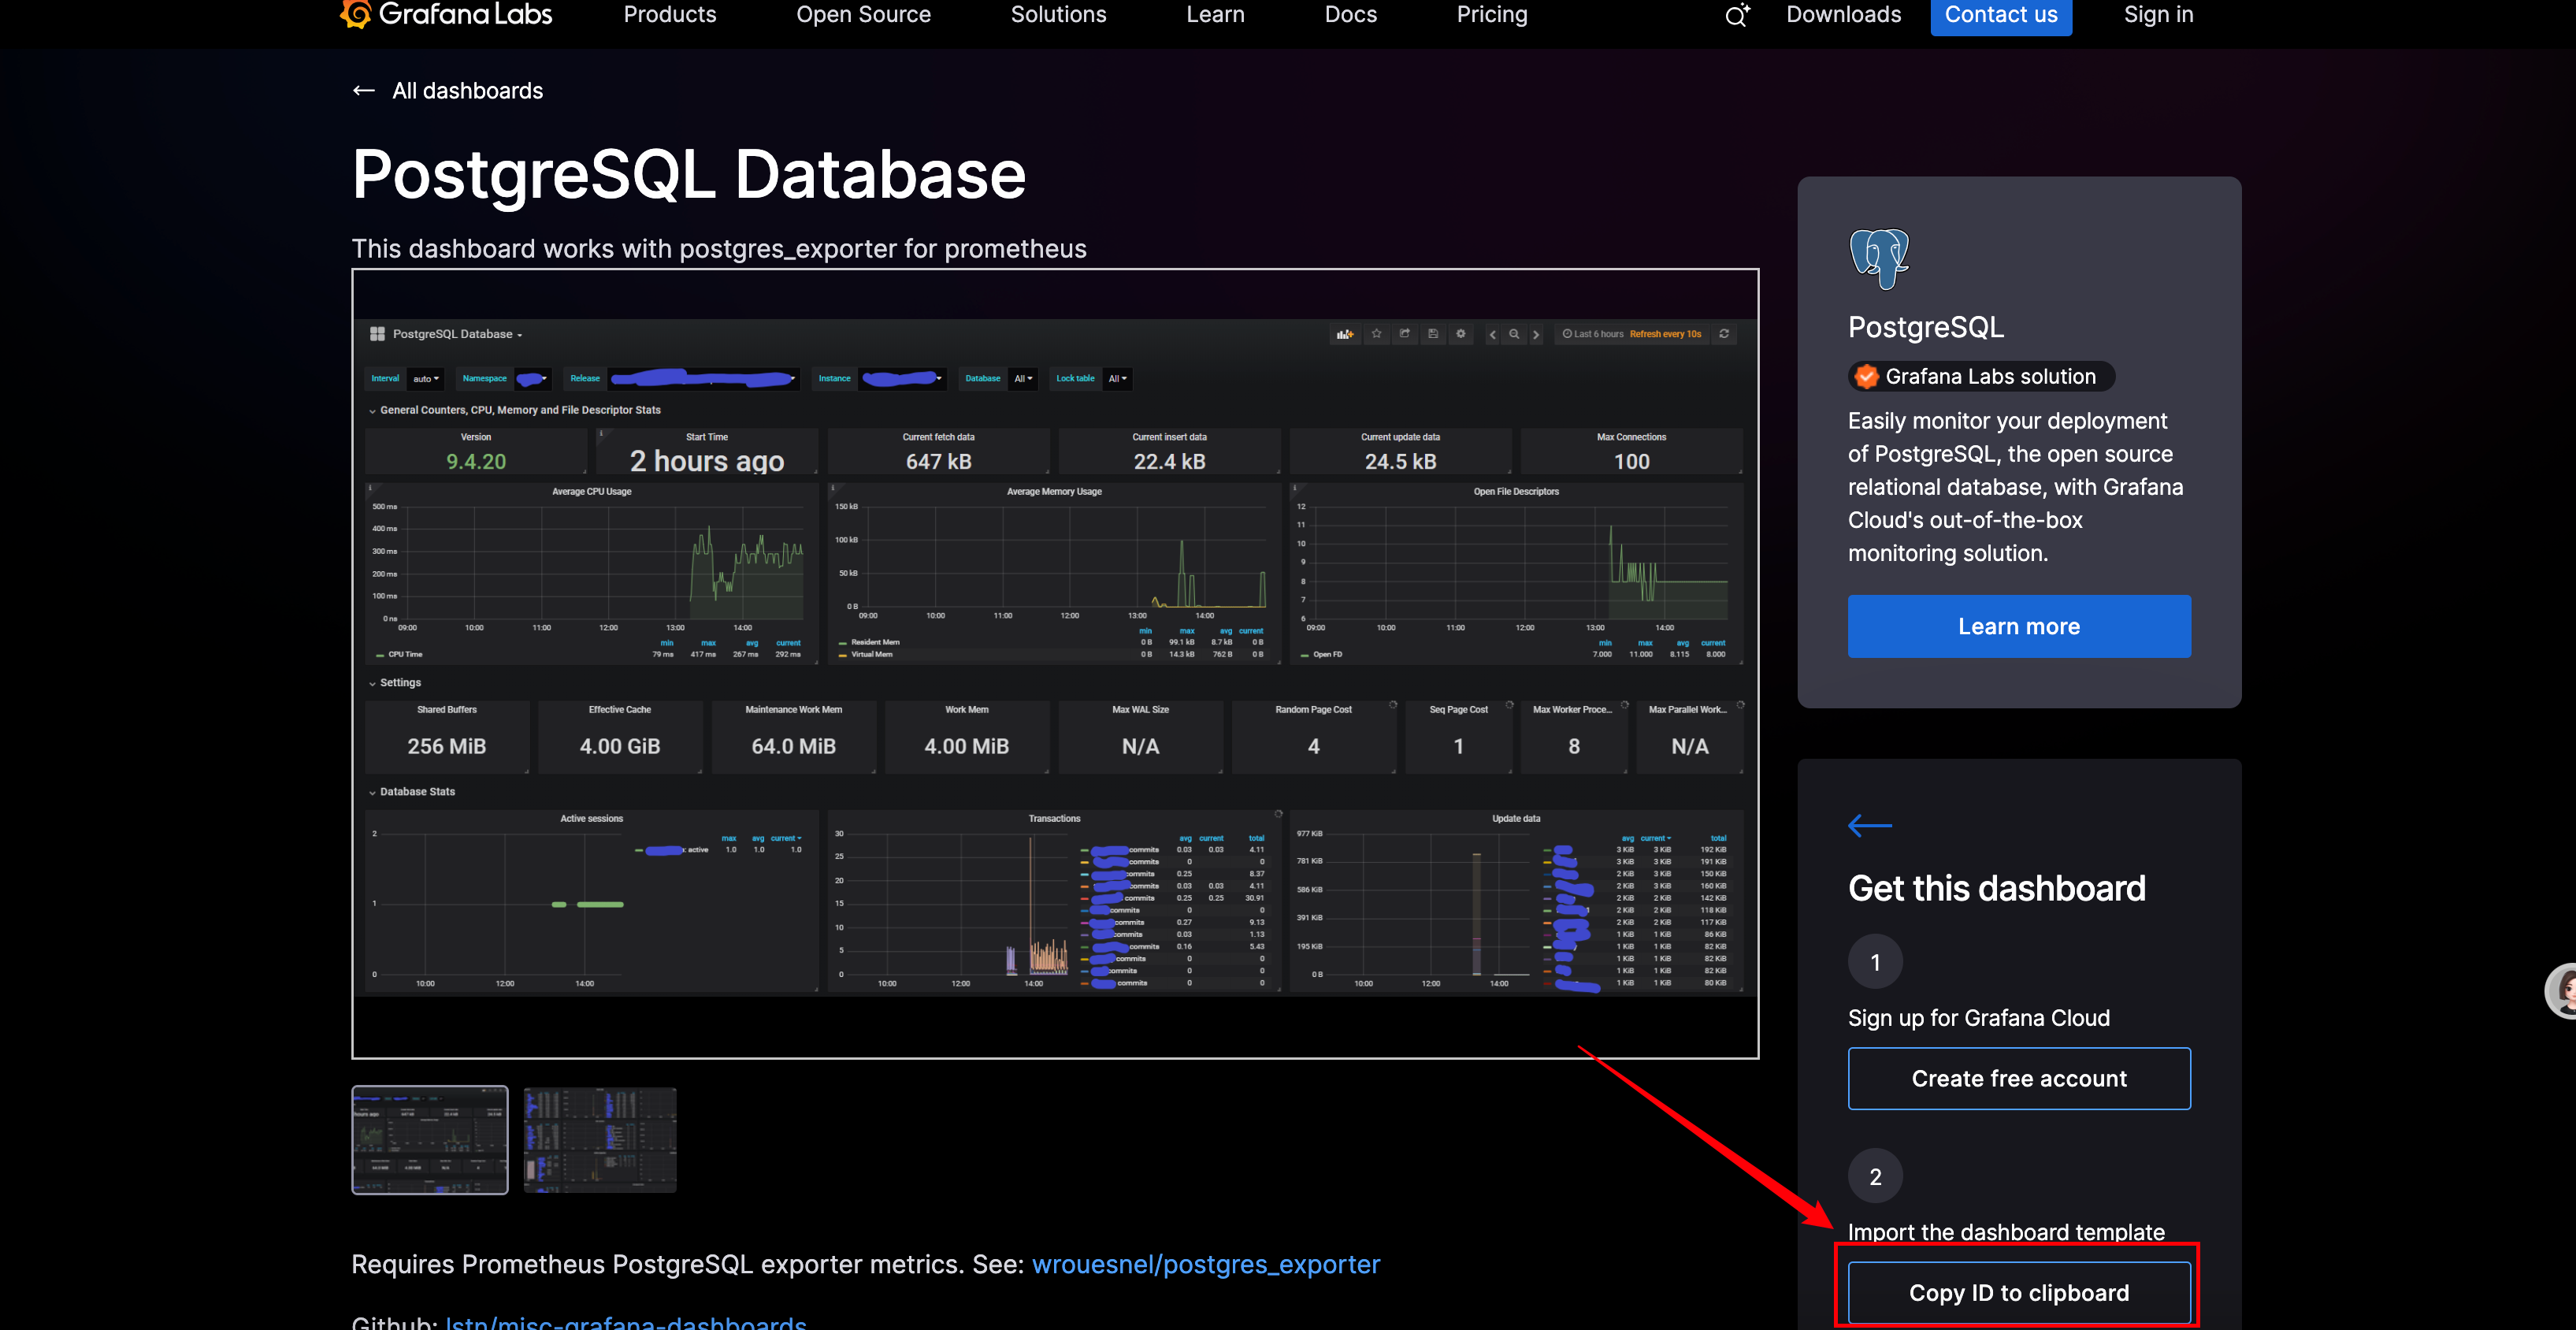Click the Sign in link
The width and height of the screenshot is (2576, 1330).
point(2158,15)
